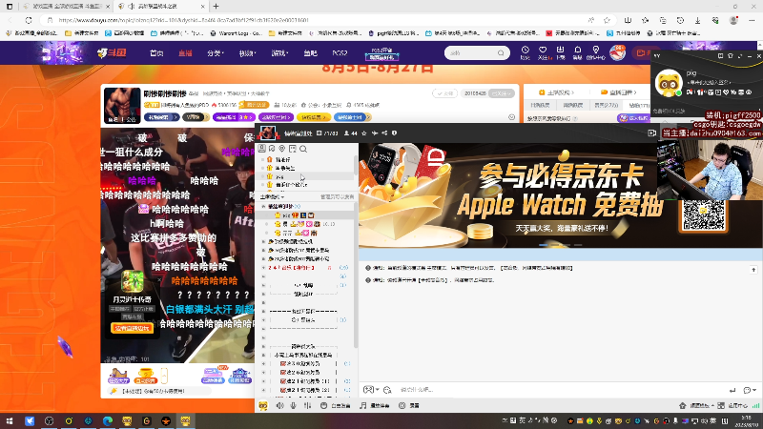Select the user list tab icon in YY sidebar
The height and width of the screenshot is (429, 763).
click(261, 149)
